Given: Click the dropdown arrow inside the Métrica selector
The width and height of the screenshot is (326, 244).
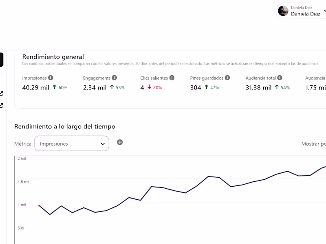Looking at the screenshot, I should coord(103,144).
